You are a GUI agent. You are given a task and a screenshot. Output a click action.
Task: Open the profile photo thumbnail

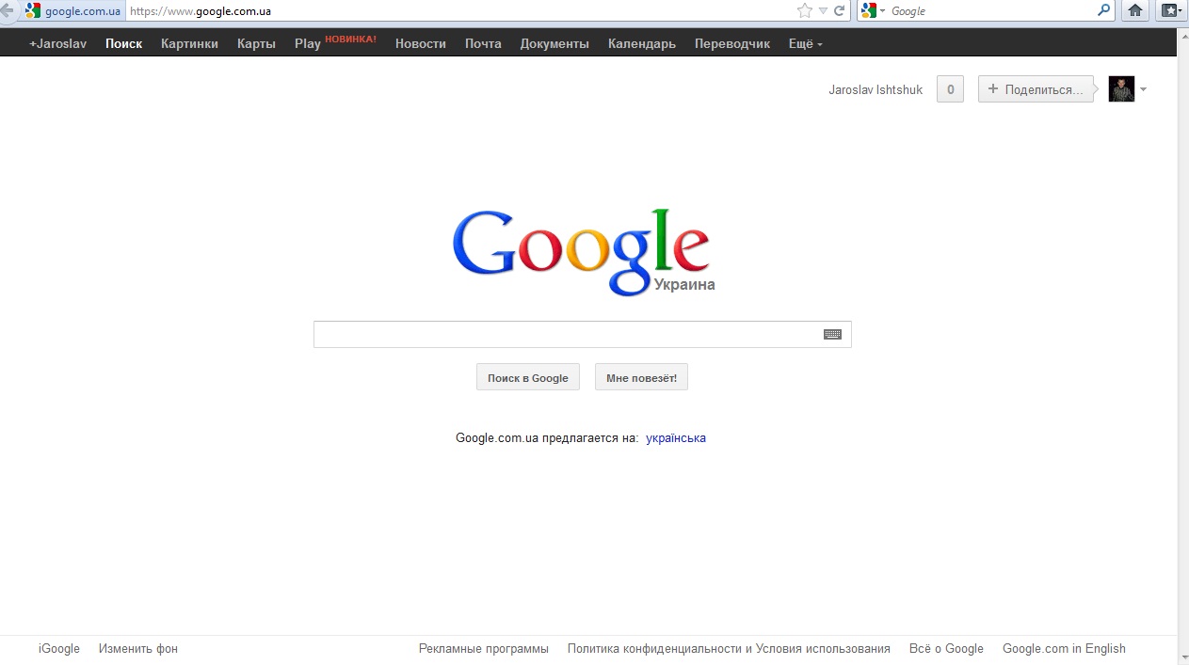[1121, 89]
